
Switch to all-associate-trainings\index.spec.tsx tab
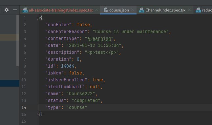click(x=61, y=10)
